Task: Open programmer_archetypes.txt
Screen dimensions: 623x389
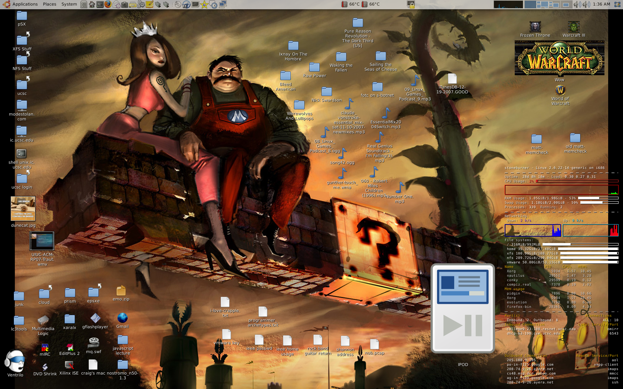Action: [263, 317]
